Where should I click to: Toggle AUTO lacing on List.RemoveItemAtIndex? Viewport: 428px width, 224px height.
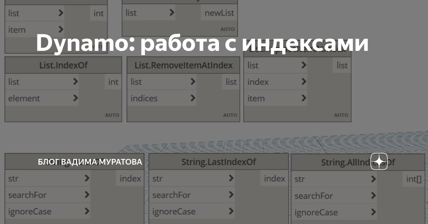point(230,115)
